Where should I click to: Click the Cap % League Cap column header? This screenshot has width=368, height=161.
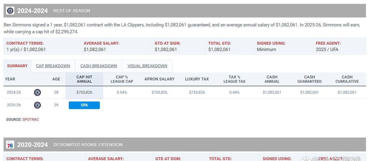click(x=122, y=79)
